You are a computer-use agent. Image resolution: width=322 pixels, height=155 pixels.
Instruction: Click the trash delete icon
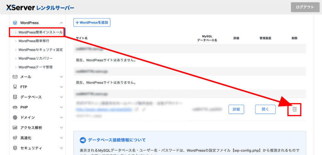[294, 109]
